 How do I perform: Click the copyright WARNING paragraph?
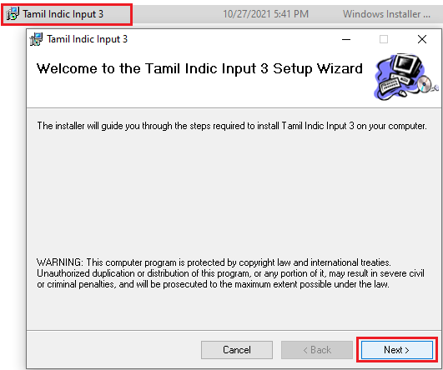point(230,273)
